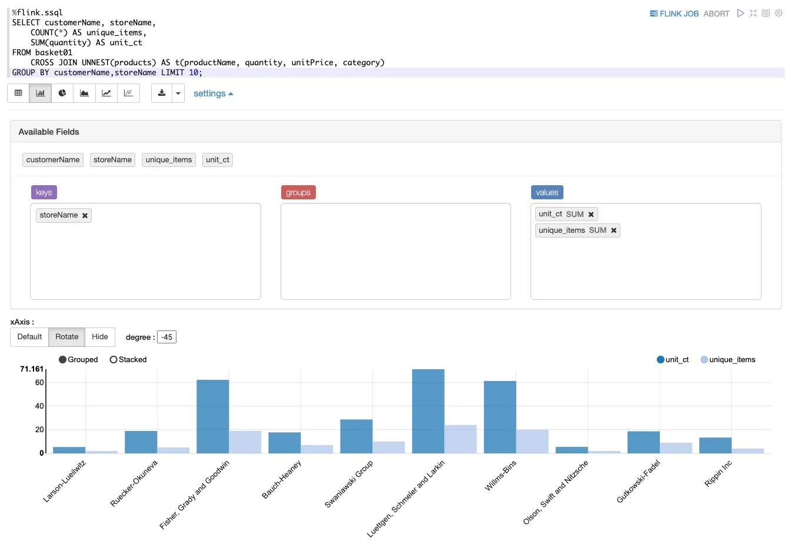Click the Larson-Lueilwitz axis label
This screenshot has width=794, height=548.
point(65,482)
